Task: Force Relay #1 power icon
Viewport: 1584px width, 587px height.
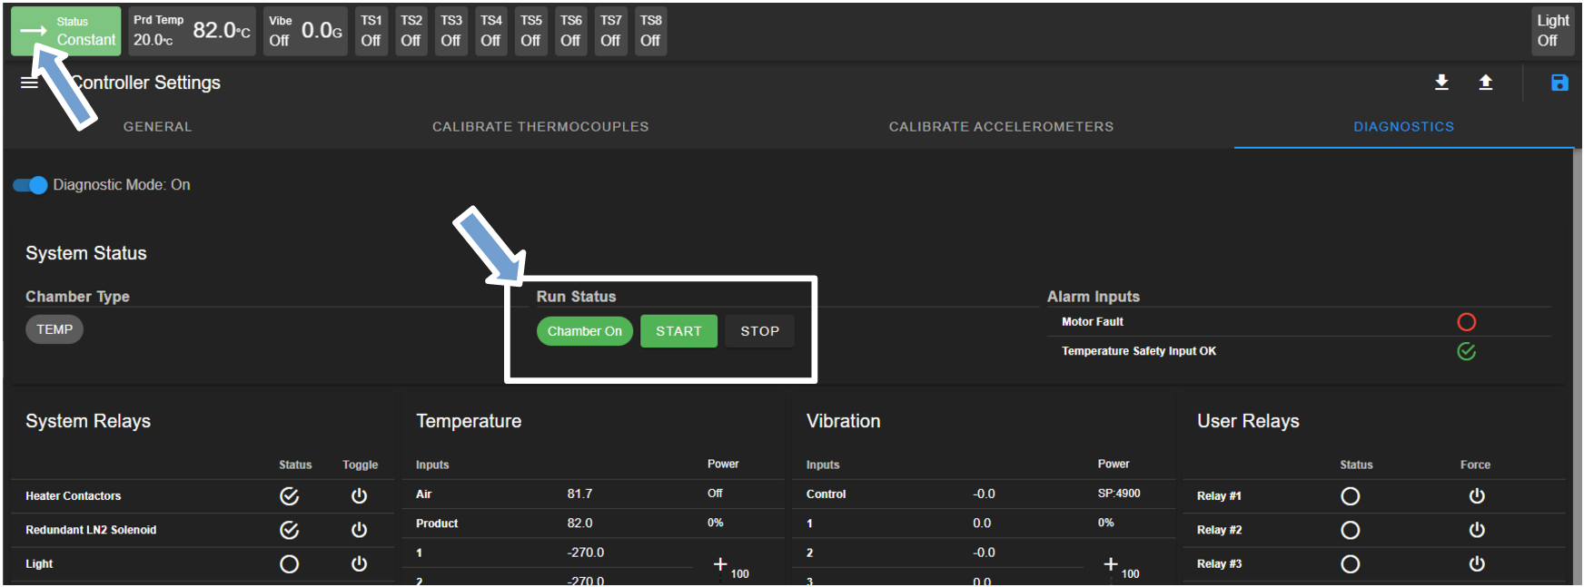Action: click(1477, 496)
